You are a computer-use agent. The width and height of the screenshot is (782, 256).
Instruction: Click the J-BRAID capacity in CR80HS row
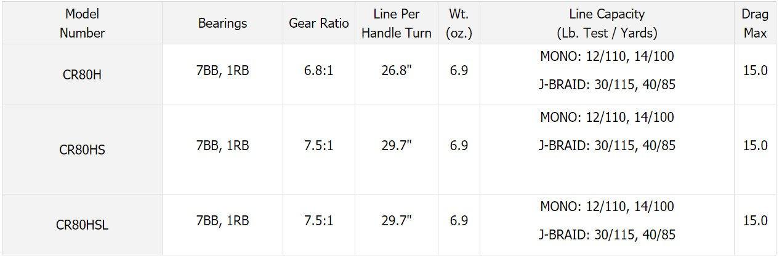(607, 146)
